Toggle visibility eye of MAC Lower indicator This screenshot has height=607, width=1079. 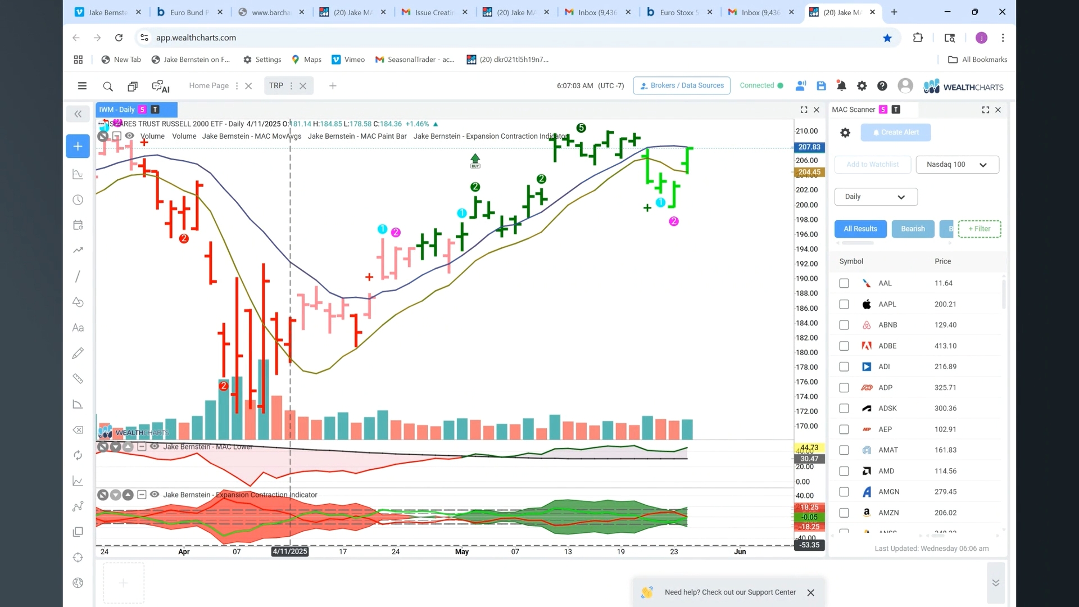point(154,446)
